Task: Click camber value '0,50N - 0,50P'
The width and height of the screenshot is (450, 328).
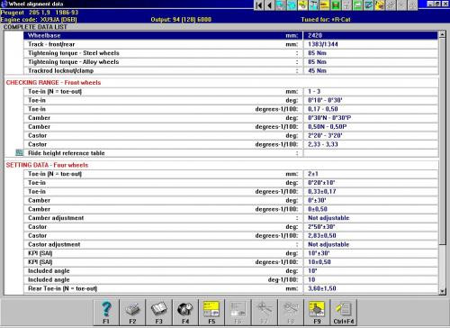Action: [x=328, y=127]
